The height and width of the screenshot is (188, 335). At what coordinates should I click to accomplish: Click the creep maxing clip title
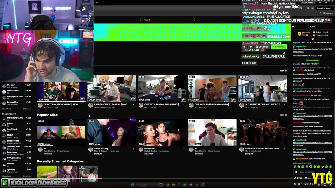[101, 149]
